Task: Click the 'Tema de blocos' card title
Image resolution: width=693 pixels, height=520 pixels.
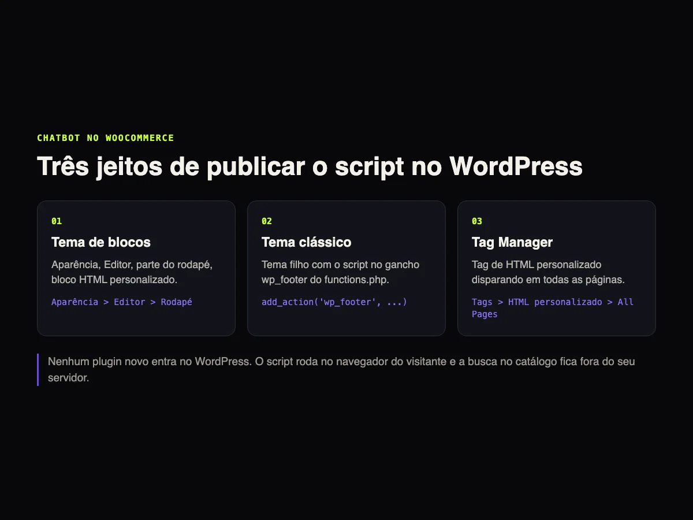Action: point(101,242)
